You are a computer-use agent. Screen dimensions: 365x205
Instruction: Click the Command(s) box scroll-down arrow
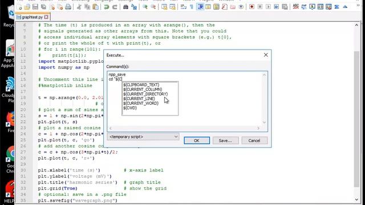pyautogui.click(x=264, y=122)
